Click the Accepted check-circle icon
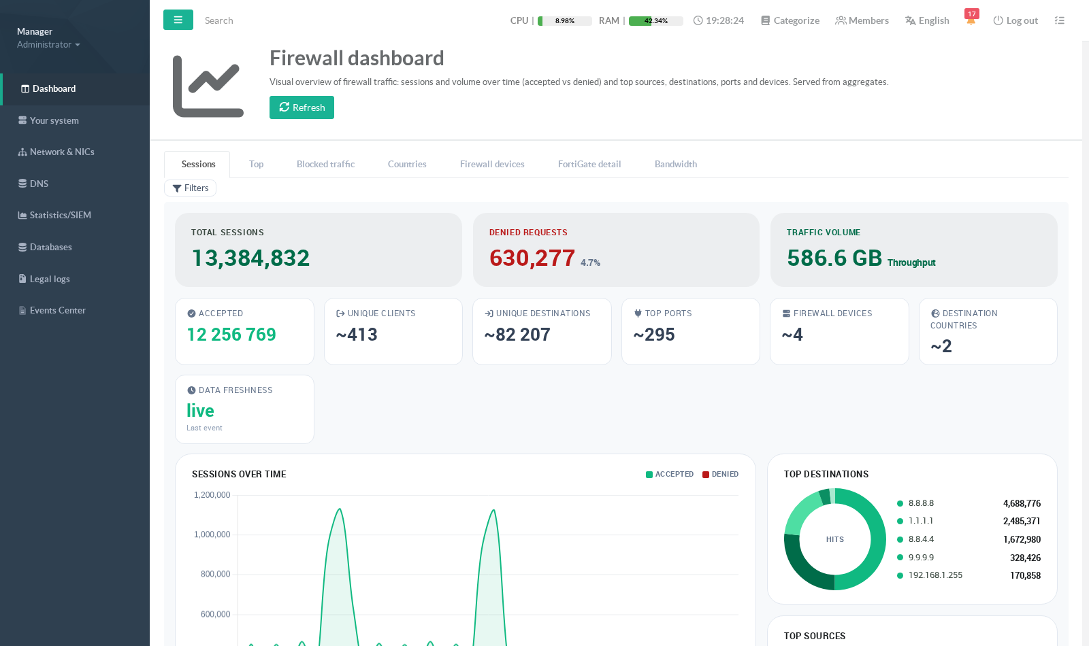The image size is (1089, 646). 191,313
